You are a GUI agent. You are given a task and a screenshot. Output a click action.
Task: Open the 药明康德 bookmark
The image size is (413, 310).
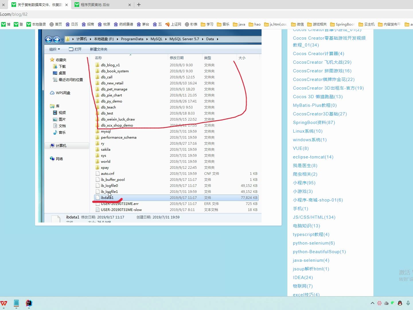(123, 24)
